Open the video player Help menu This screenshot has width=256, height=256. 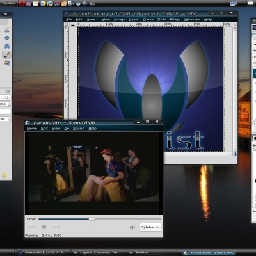(93, 129)
